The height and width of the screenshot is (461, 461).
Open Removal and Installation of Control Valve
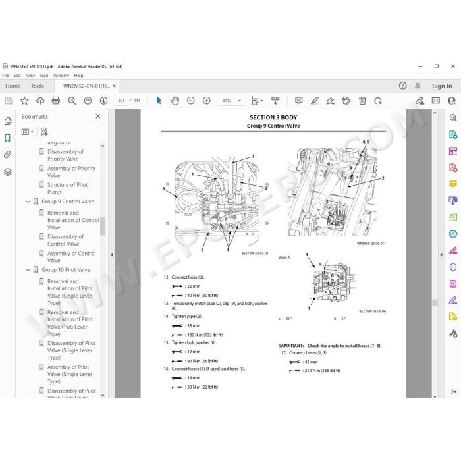[x=73, y=220]
